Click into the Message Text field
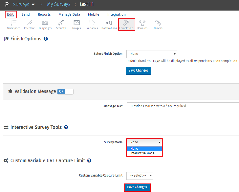 (x=183, y=106)
